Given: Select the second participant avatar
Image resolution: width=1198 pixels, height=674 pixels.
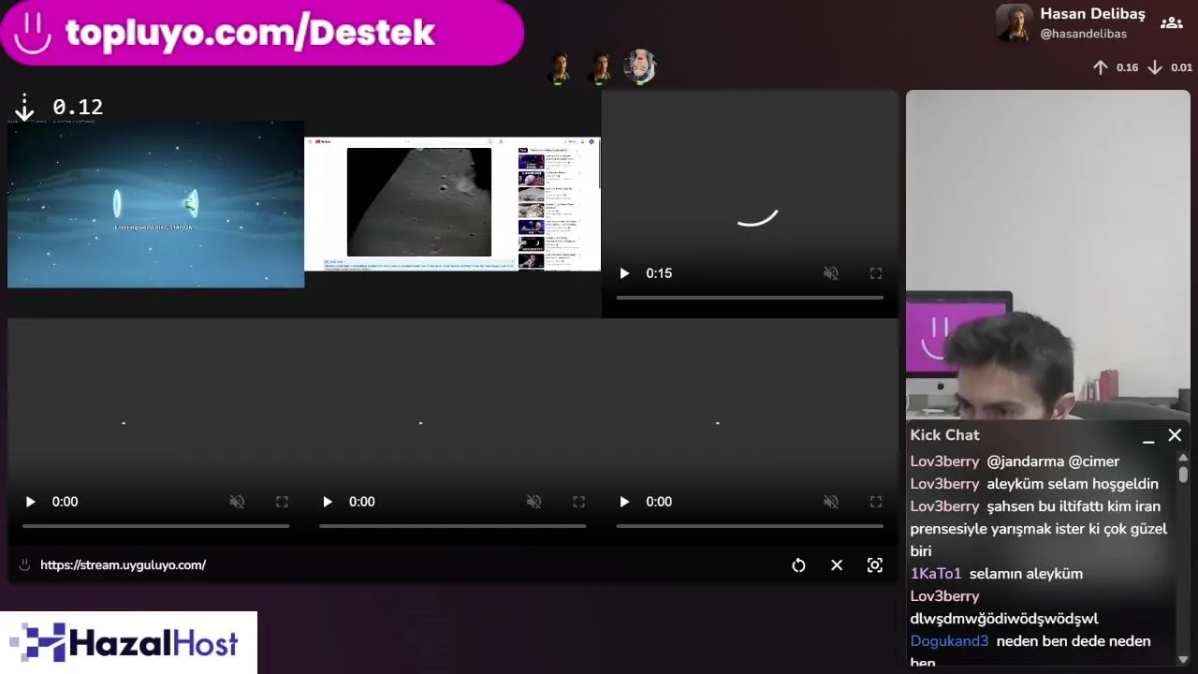Looking at the screenshot, I should coord(599,67).
